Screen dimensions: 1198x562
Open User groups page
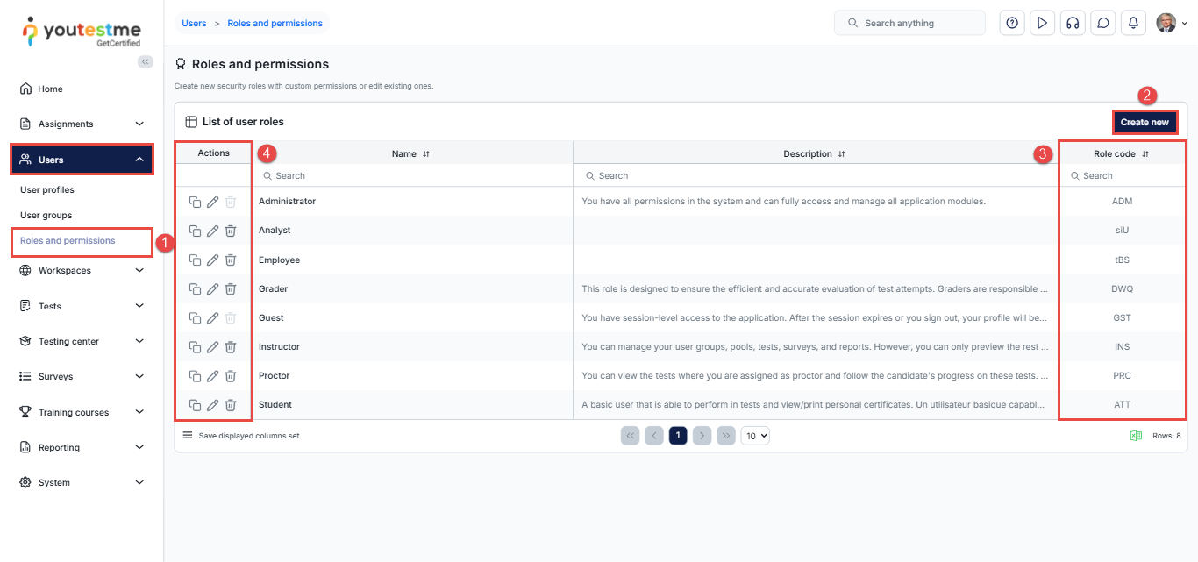point(46,215)
